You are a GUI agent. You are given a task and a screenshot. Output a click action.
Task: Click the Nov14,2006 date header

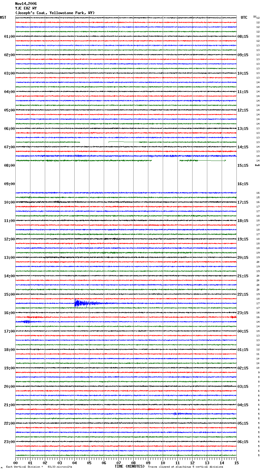coord(26,4)
